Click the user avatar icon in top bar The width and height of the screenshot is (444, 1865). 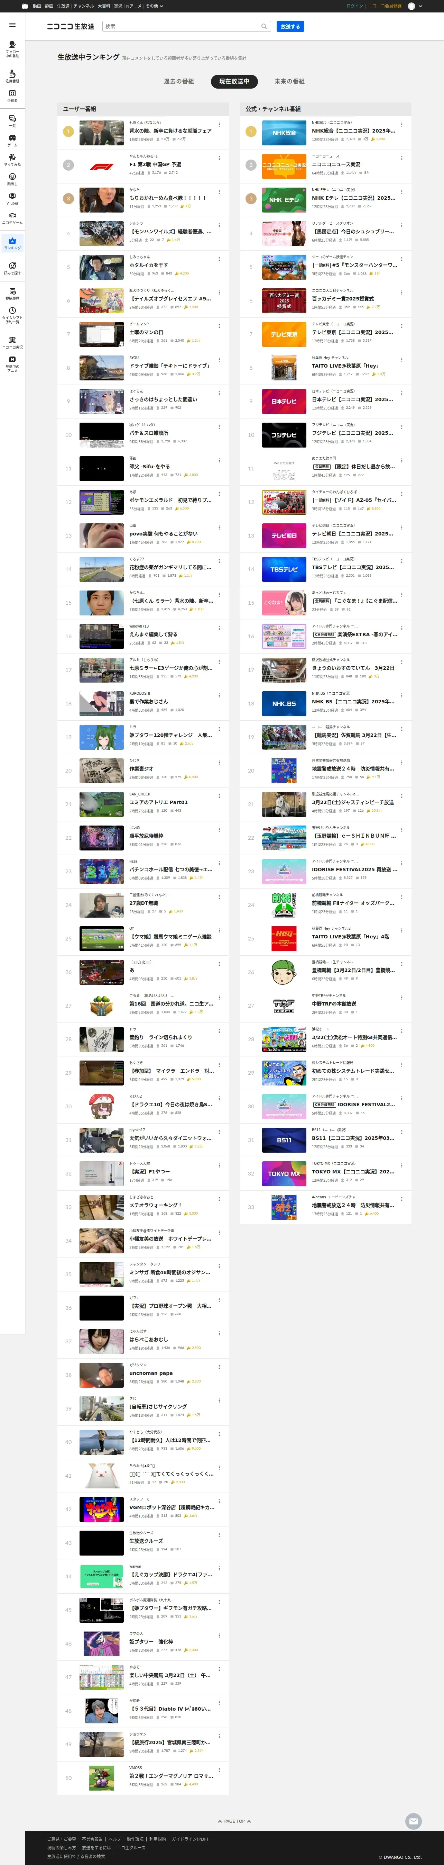[411, 6]
